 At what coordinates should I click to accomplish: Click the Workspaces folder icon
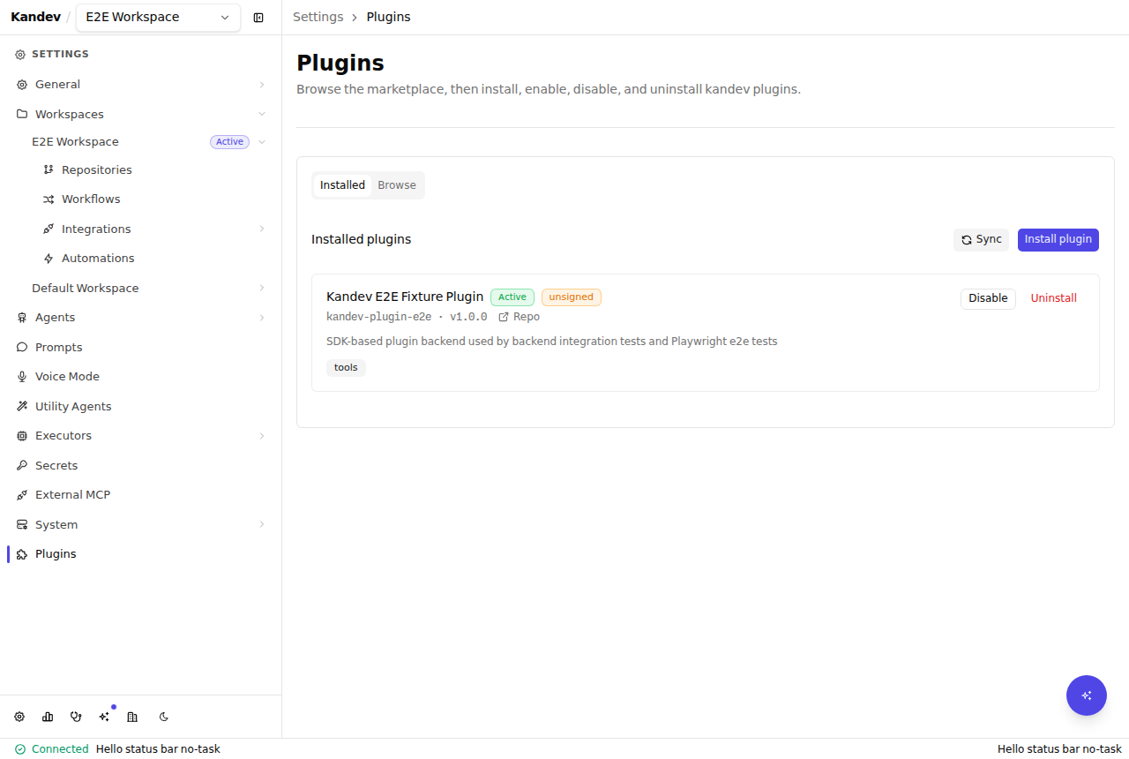[22, 114]
